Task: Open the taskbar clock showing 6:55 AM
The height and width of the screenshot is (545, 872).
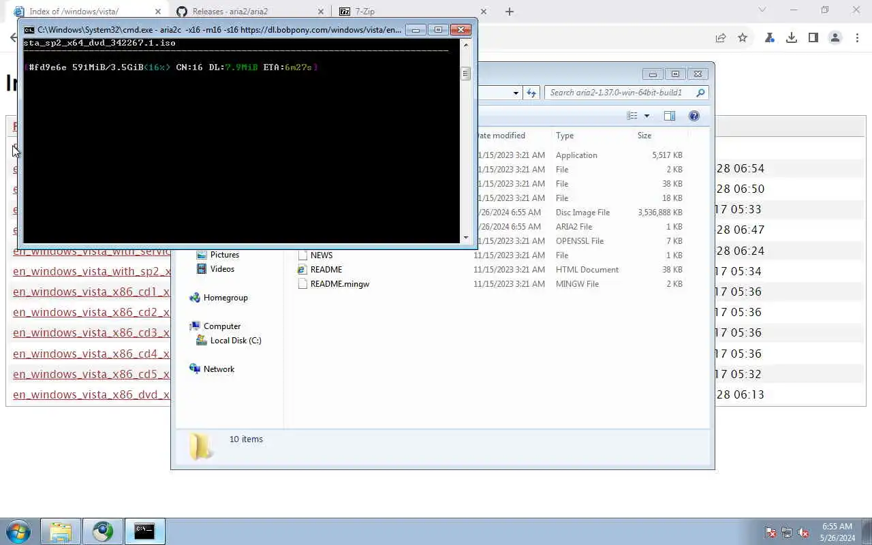Action: tap(837, 532)
